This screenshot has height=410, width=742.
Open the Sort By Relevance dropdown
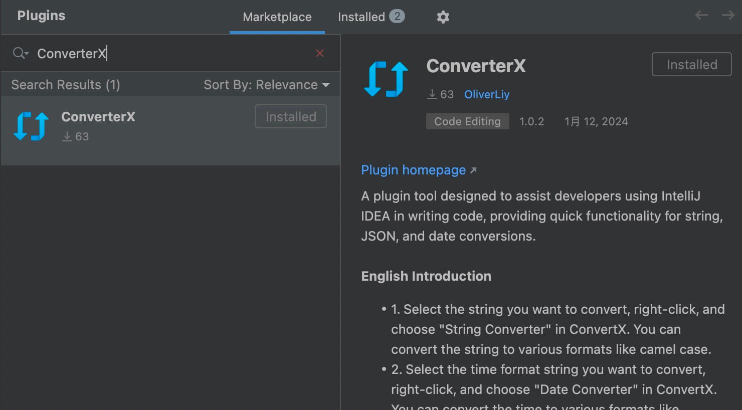click(x=266, y=84)
